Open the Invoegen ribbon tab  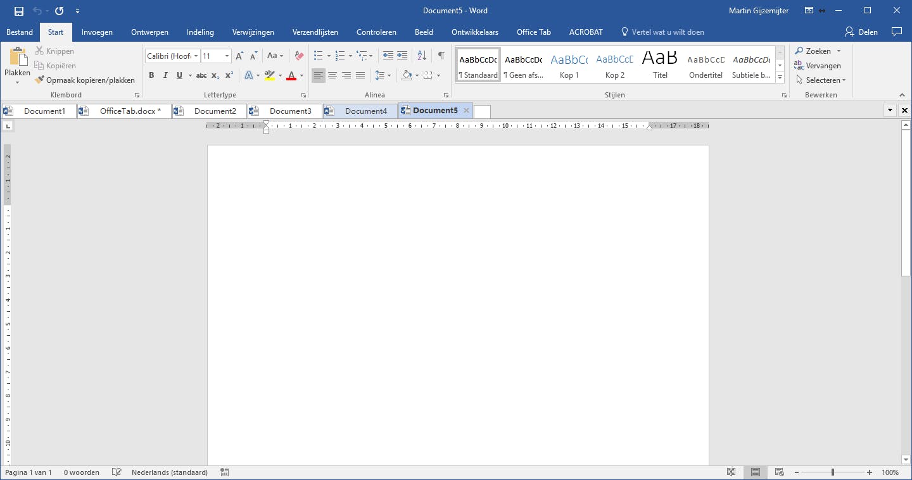97,32
